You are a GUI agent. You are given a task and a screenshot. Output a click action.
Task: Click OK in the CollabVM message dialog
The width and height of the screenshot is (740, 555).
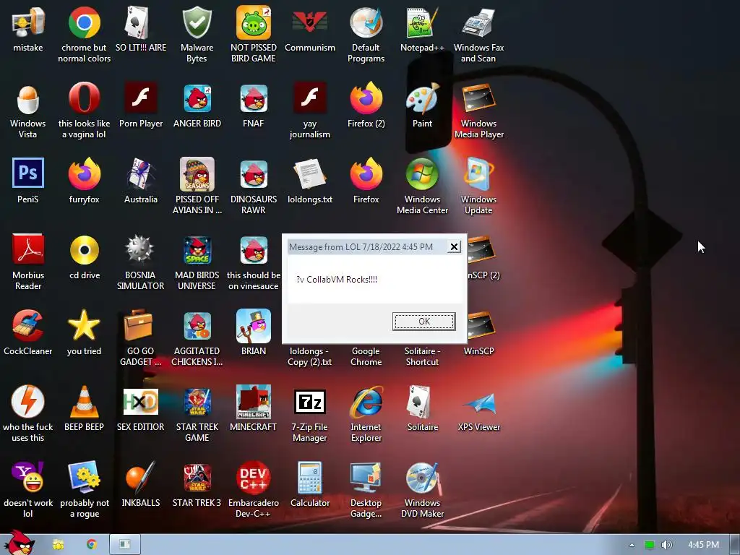tap(423, 321)
